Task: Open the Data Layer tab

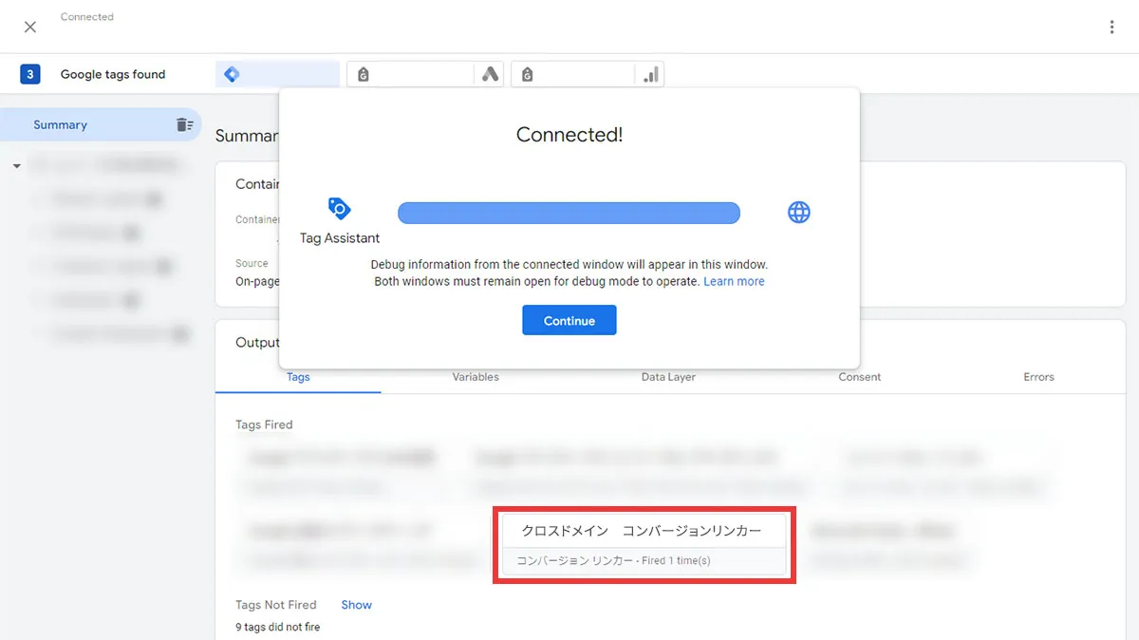Action: 668,377
